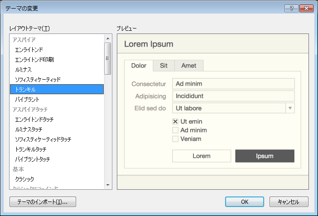The width and height of the screenshot is (318, 216).
Task: Click the Ad minim text field
Action: tap(233, 84)
